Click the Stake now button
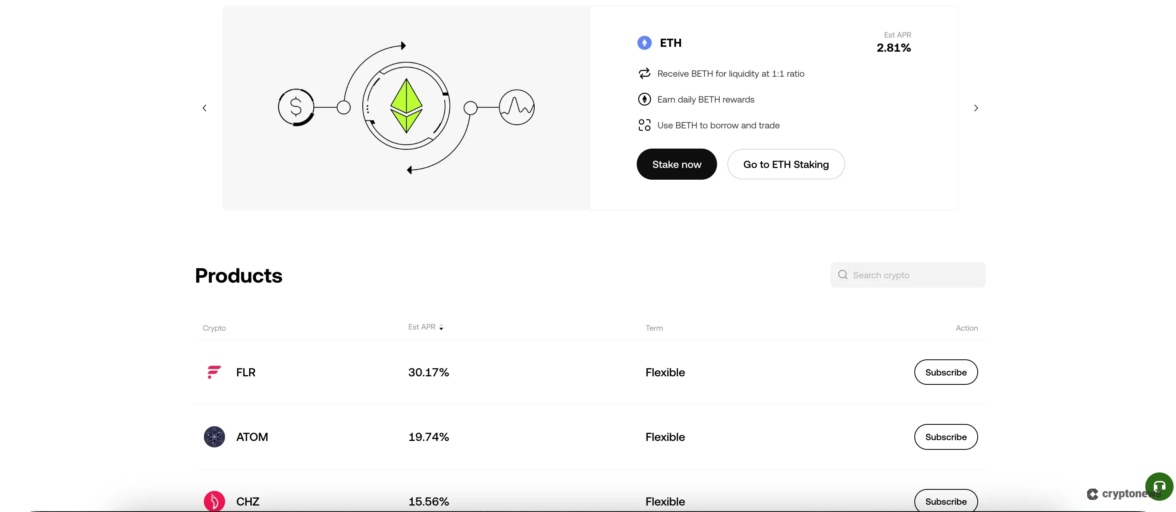 [676, 164]
